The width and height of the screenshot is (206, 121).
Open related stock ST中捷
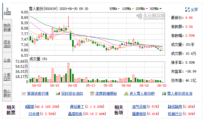(34, 114)
